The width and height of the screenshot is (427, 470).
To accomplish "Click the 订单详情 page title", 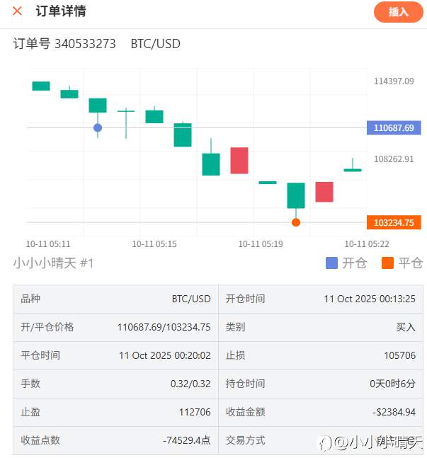I will (x=61, y=11).
